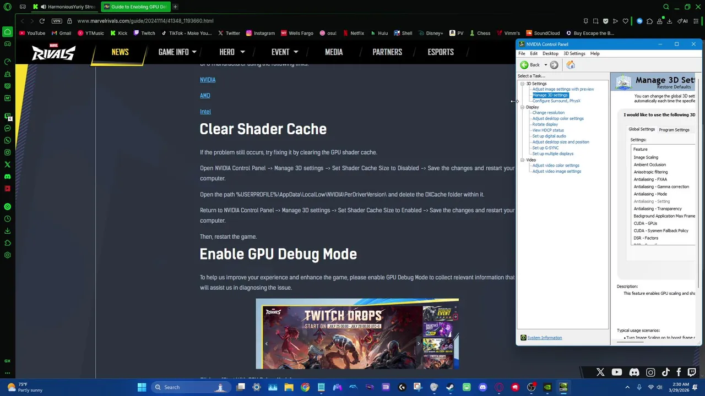This screenshot has height=396, width=705.
Task: Select the CUDA - GPUs setting row
Action: [x=664, y=223]
